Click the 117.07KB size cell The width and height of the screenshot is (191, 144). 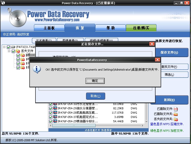tap(118, 113)
